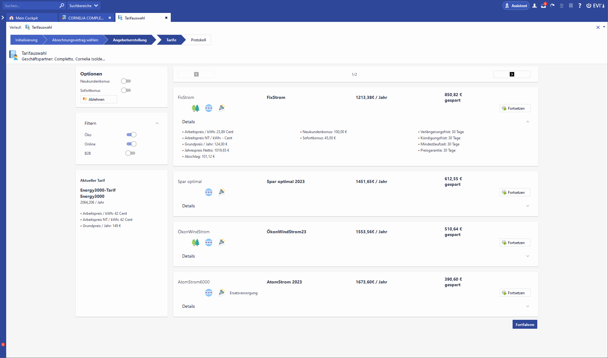This screenshot has width=608, height=358.
Task: Open the Suchbereiche dropdown
Action: (x=83, y=6)
